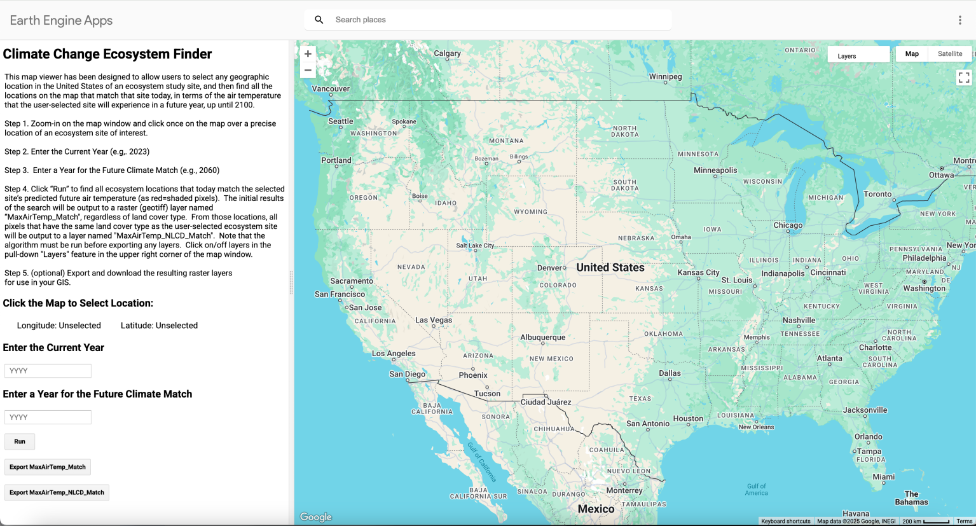Click Sacramento on the map

pos(352,281)
